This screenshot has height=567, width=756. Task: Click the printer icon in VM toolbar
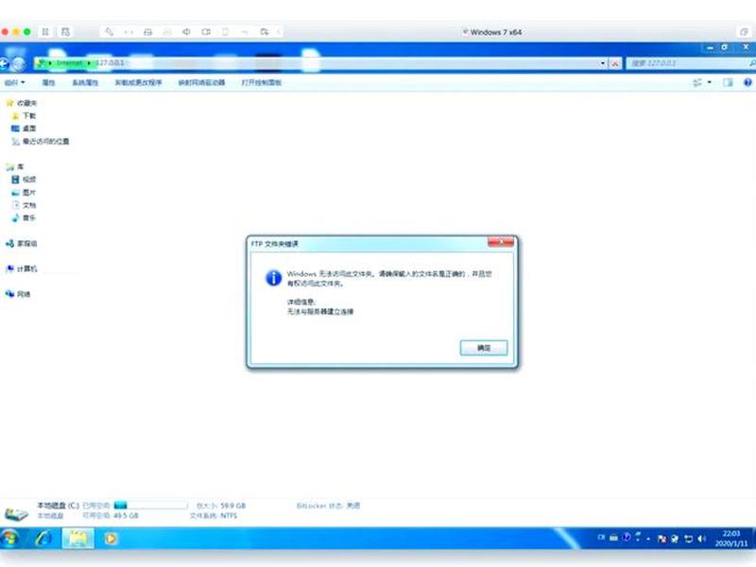[x=147, y=32]
